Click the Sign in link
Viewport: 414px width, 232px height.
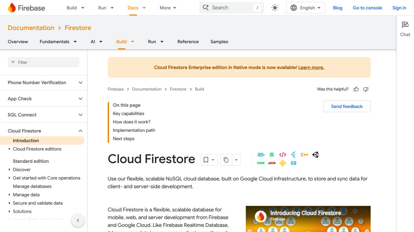tap(399, 8)
